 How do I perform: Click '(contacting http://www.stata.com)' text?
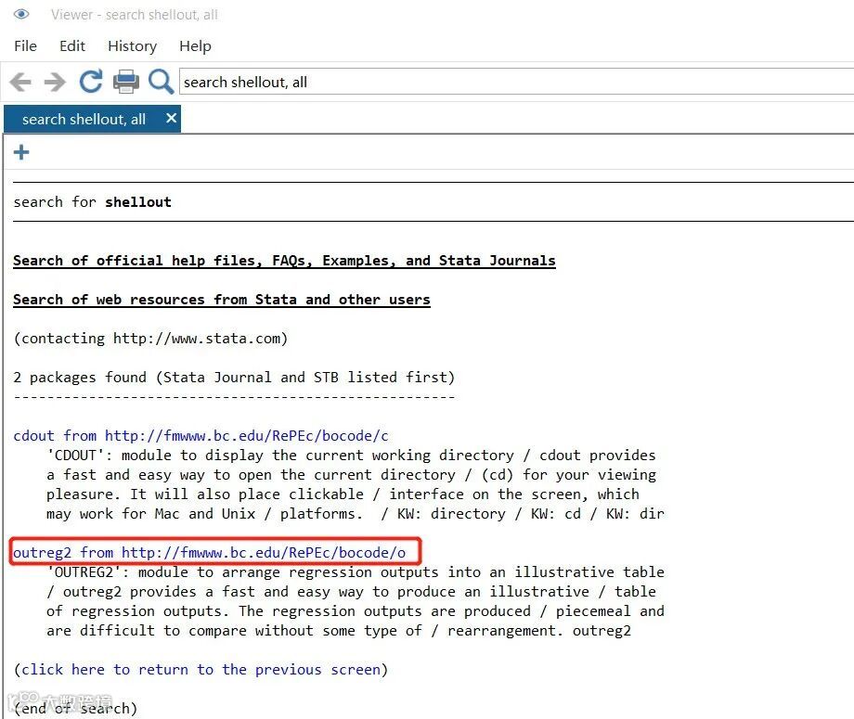tap(150, 339)
